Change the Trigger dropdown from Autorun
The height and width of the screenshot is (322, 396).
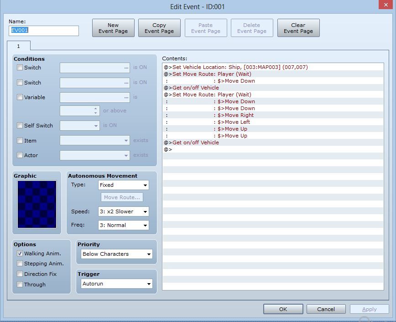click(116, 284)
